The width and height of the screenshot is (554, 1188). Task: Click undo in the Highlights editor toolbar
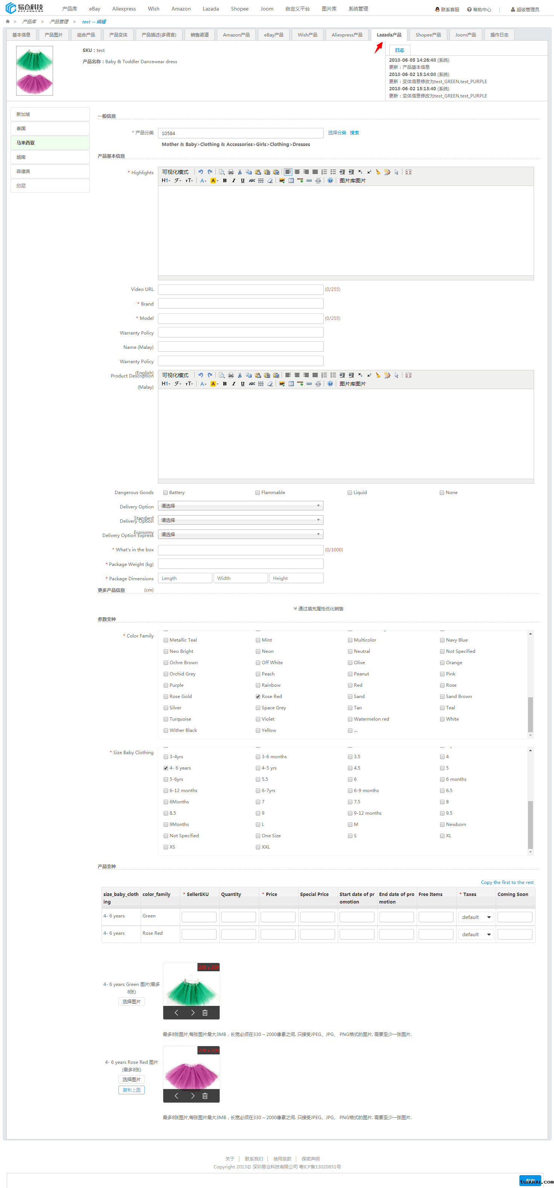click(200, 172)
